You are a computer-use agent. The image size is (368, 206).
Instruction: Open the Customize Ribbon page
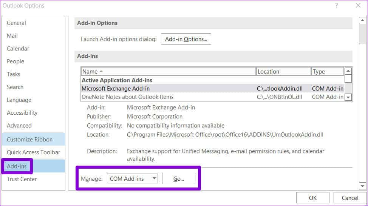pos(33,139)
